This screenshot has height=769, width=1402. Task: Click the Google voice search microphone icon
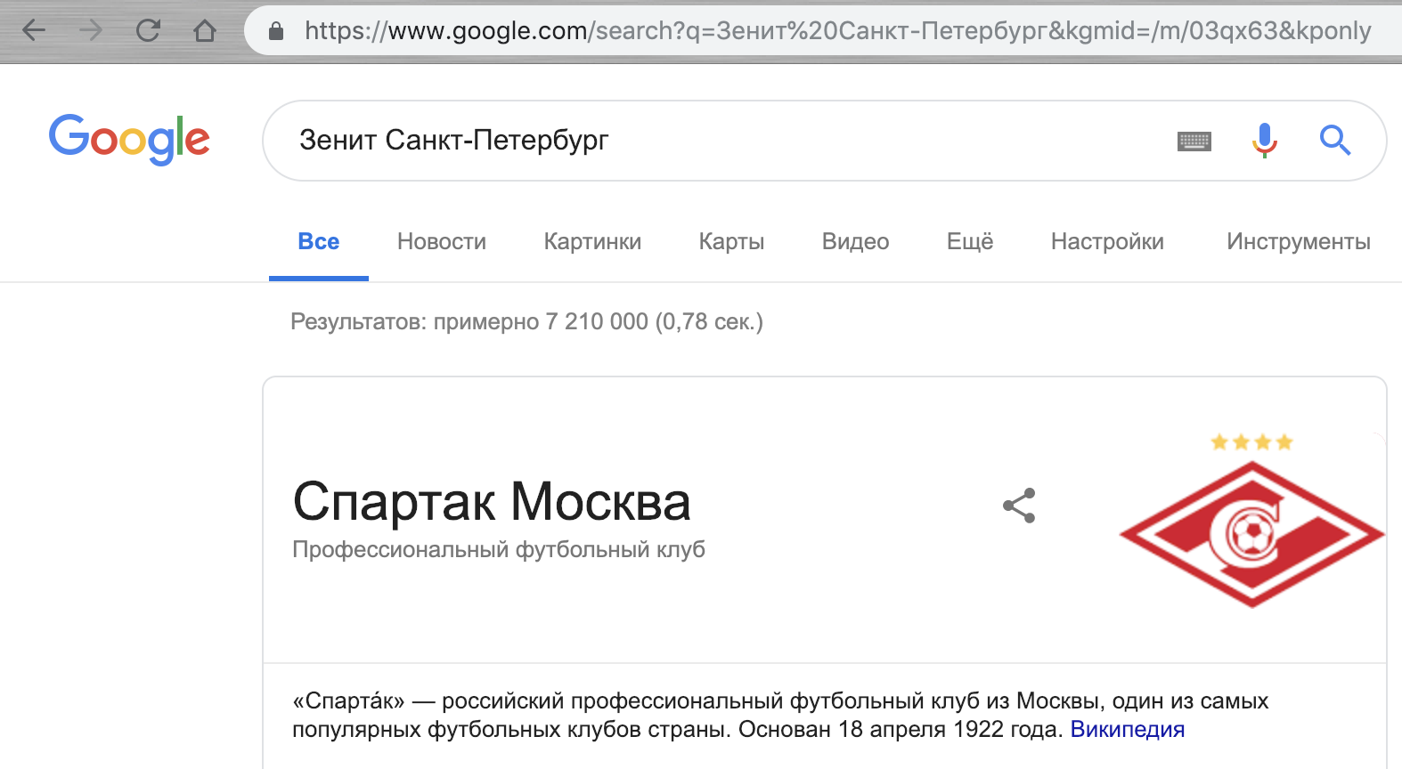tap(1263, 140)
